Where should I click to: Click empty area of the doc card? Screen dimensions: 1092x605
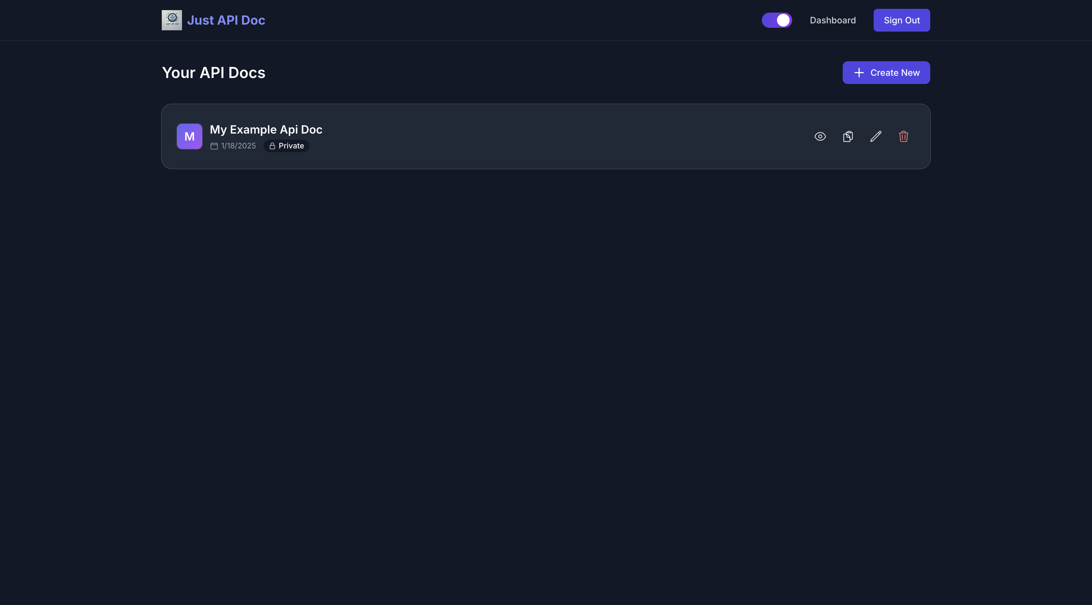point(551,136)
